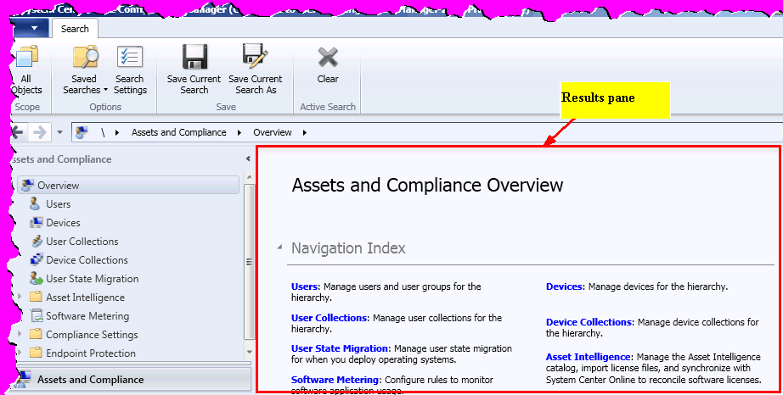Select Users node in the tree

coord(58,204)
